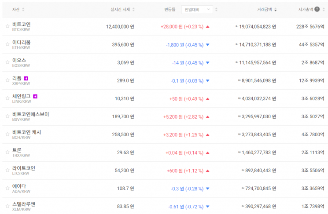Open the 체인링크 asset link
This screenshot has width=328, height=214.
[x=21, y=96]
